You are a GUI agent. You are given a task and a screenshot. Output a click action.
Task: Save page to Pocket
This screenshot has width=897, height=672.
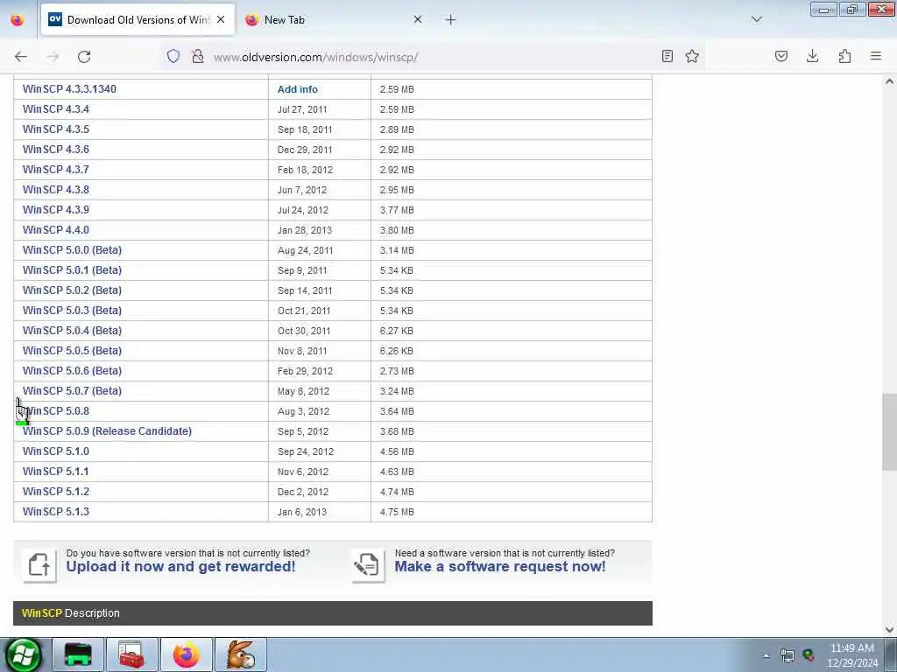[780, 56]
